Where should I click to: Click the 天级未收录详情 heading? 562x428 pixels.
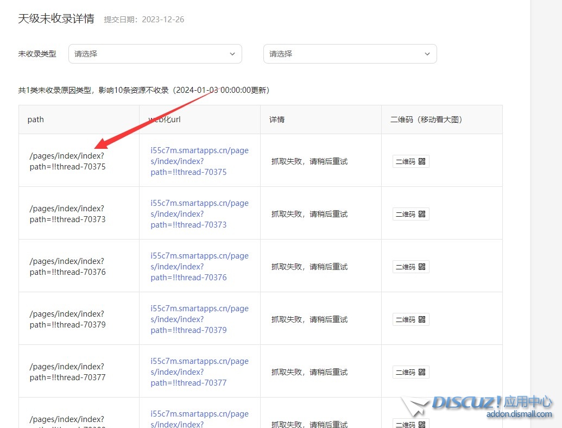(56, 18)
